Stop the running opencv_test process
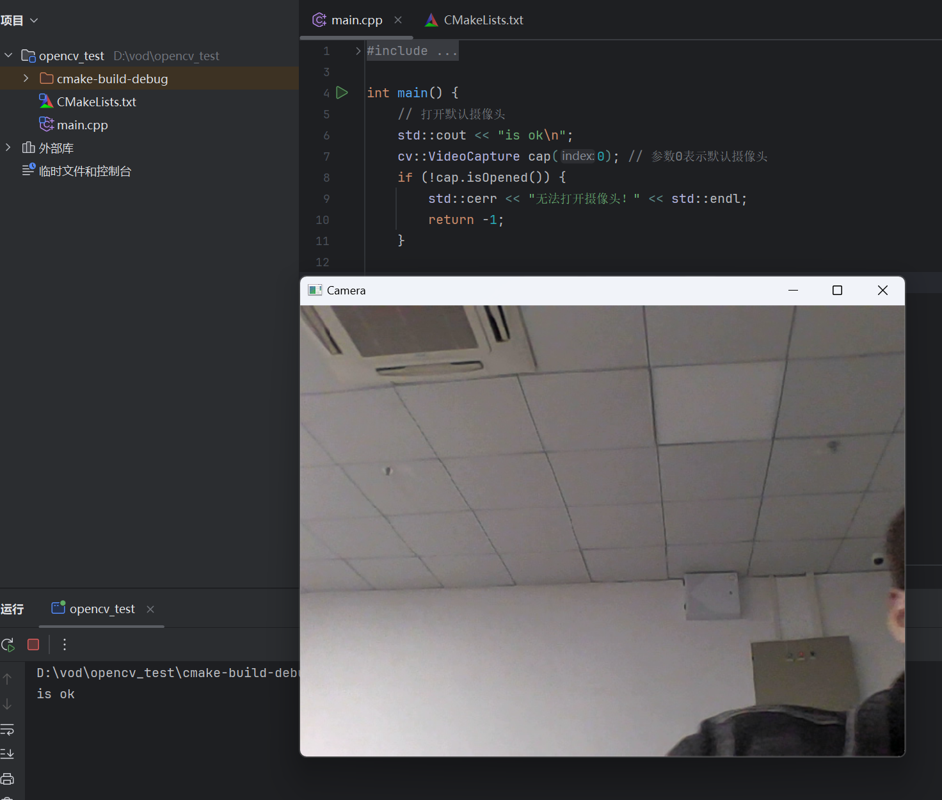 [33, 644]
